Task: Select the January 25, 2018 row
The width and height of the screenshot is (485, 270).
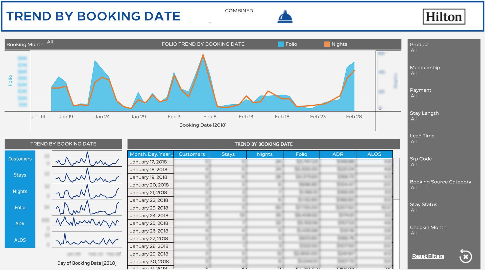Action: [x=260, y=223]
